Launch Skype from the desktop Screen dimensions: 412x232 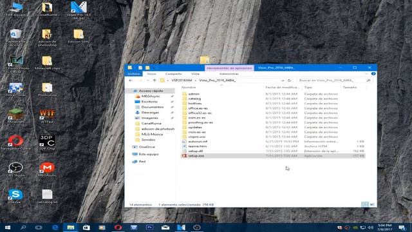click(x=15, y=196)
